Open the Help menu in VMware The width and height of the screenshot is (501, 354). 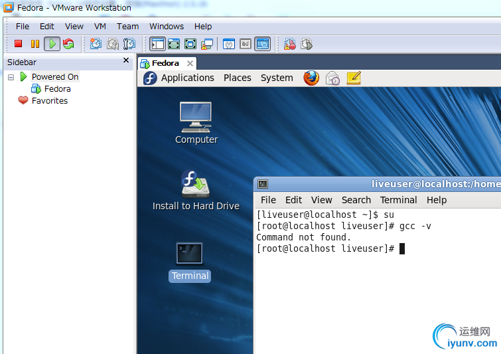pos(203,26)
